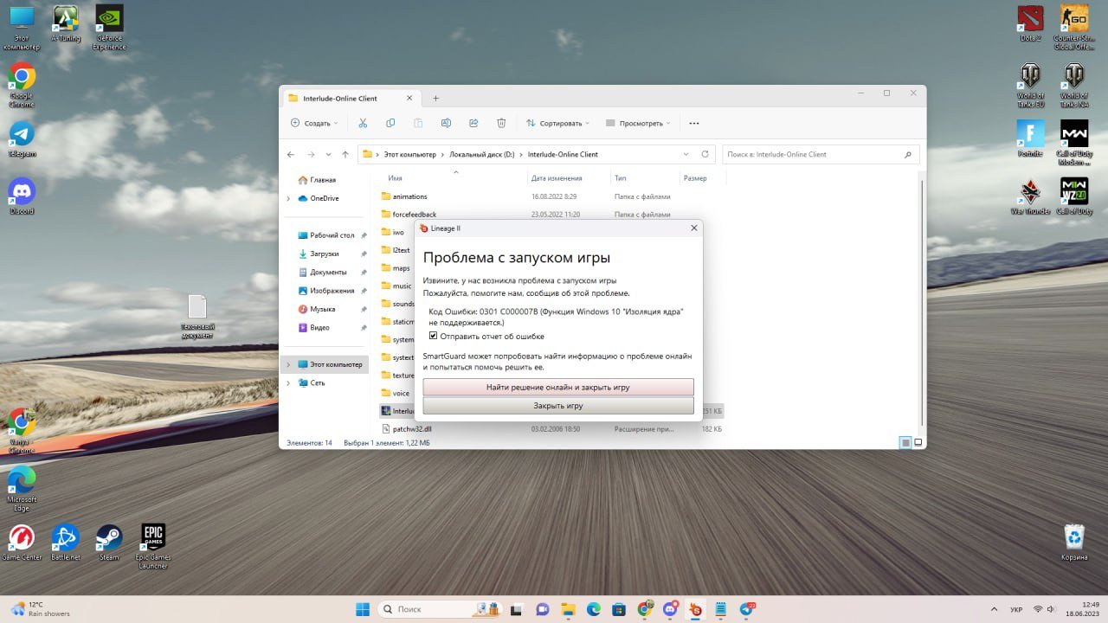Select the Steam desktop icon
1108x623 pixels.
109,543
